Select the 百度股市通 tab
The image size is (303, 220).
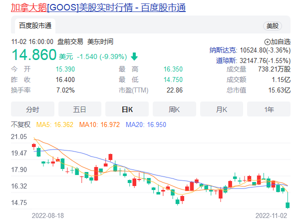point(35,25)
